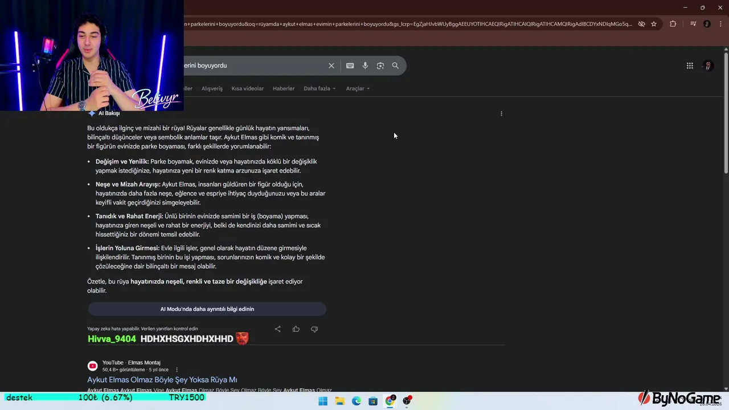Open the AI overview three-dot options
This screenshot has width=729, height=410.
(x=501, y=113)
